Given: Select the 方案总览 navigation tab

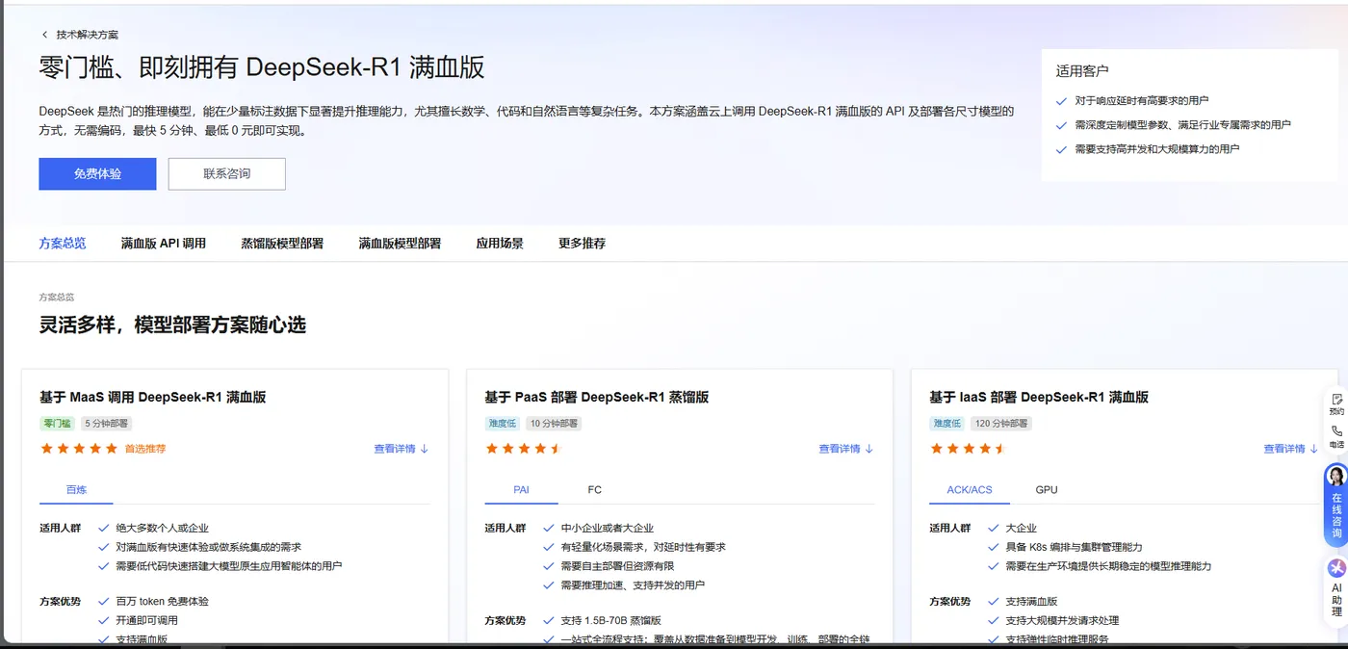Looking at the screenshot, I should 63,244.
